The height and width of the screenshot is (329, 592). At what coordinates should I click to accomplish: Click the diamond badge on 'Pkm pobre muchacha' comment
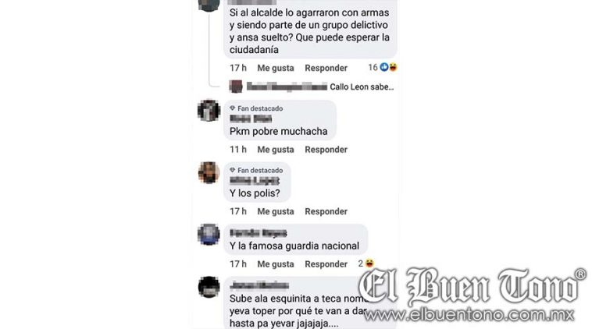232,108
